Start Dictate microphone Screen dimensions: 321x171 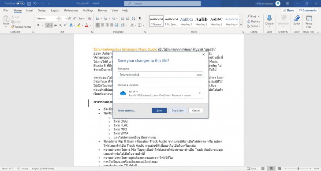pyautogui.click(x=269, y=20)
